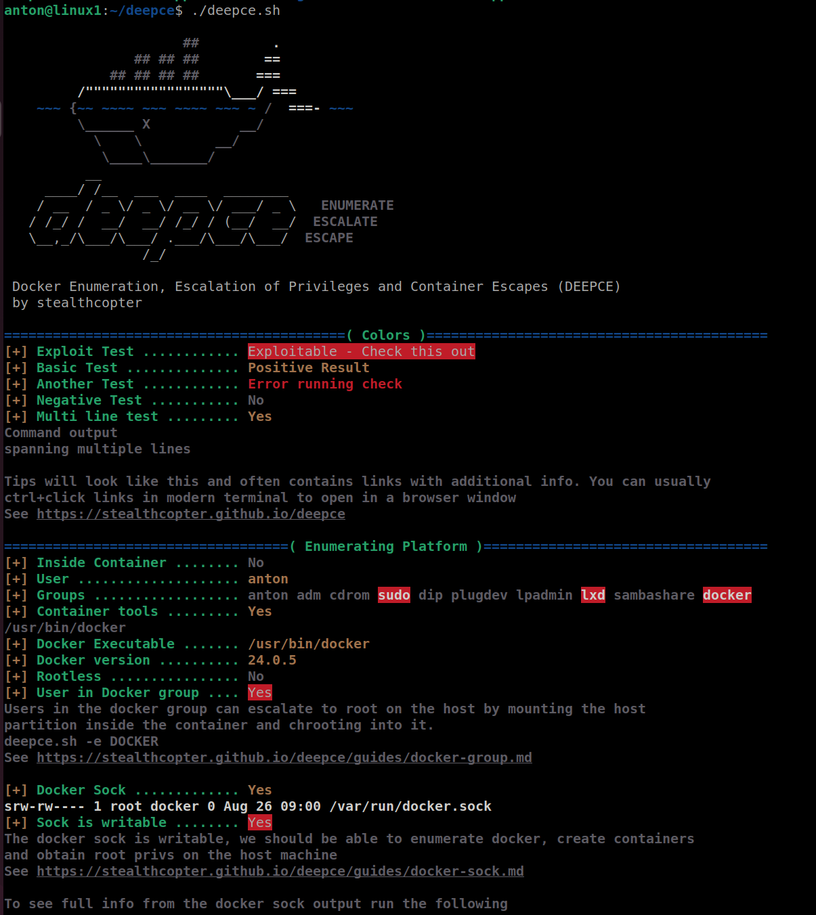Screen dimensions: 816x915
Task: Click the highlighted 'lxd' group
Action: [593, 596]
